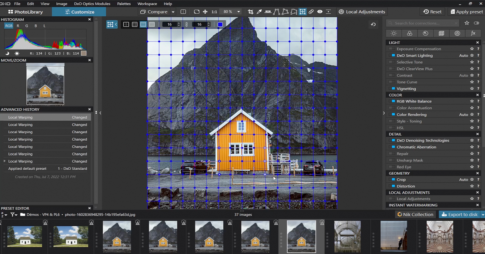Toggle active corrections only switch

point(477,23)
